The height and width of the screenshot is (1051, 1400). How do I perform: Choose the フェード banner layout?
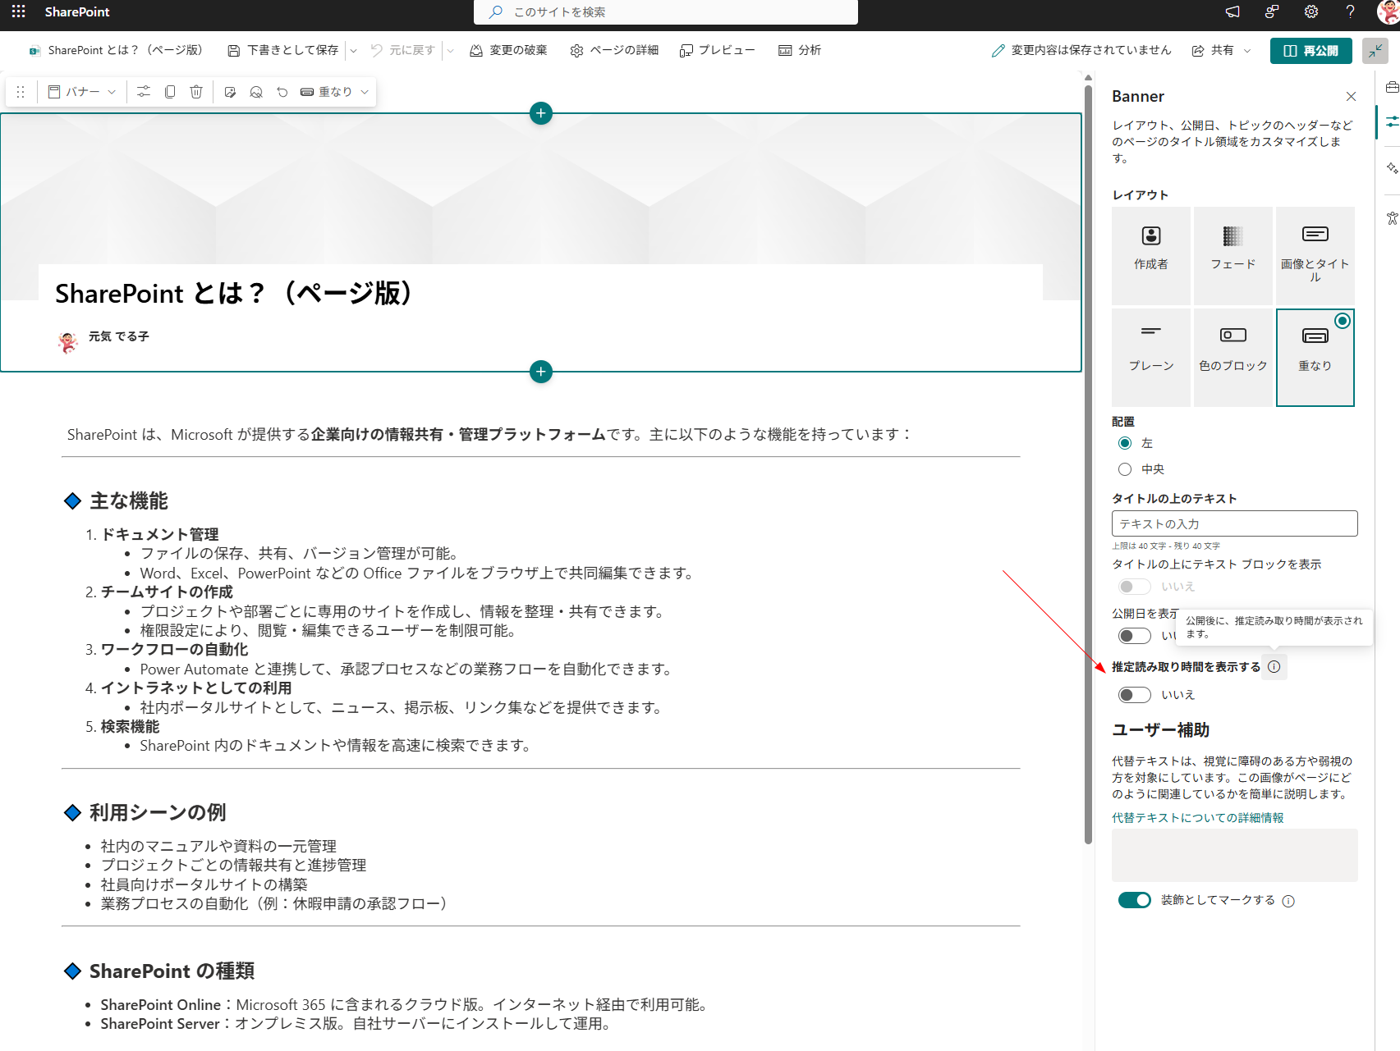pos(1233,255)
